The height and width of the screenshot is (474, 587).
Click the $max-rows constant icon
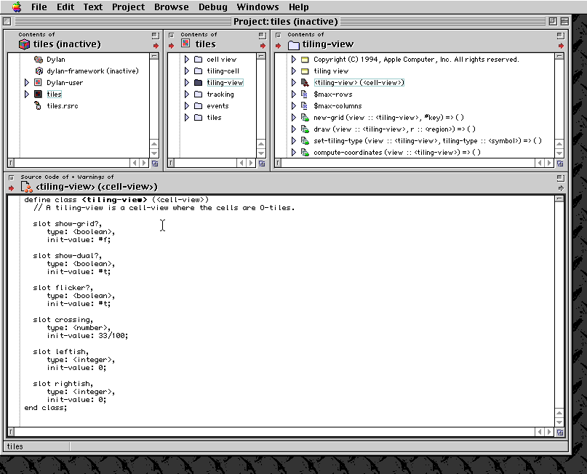(x=304, y=94)
